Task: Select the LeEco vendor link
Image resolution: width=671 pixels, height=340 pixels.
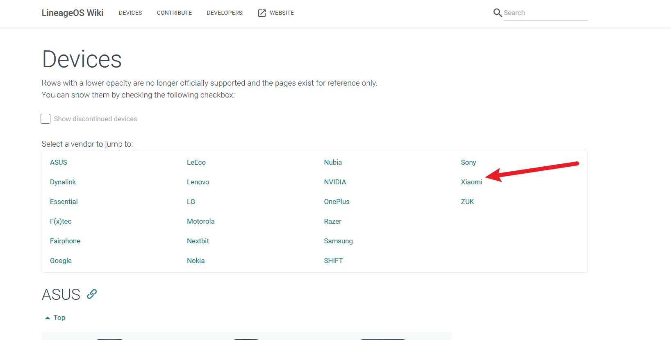Action: tap(196, 162)
